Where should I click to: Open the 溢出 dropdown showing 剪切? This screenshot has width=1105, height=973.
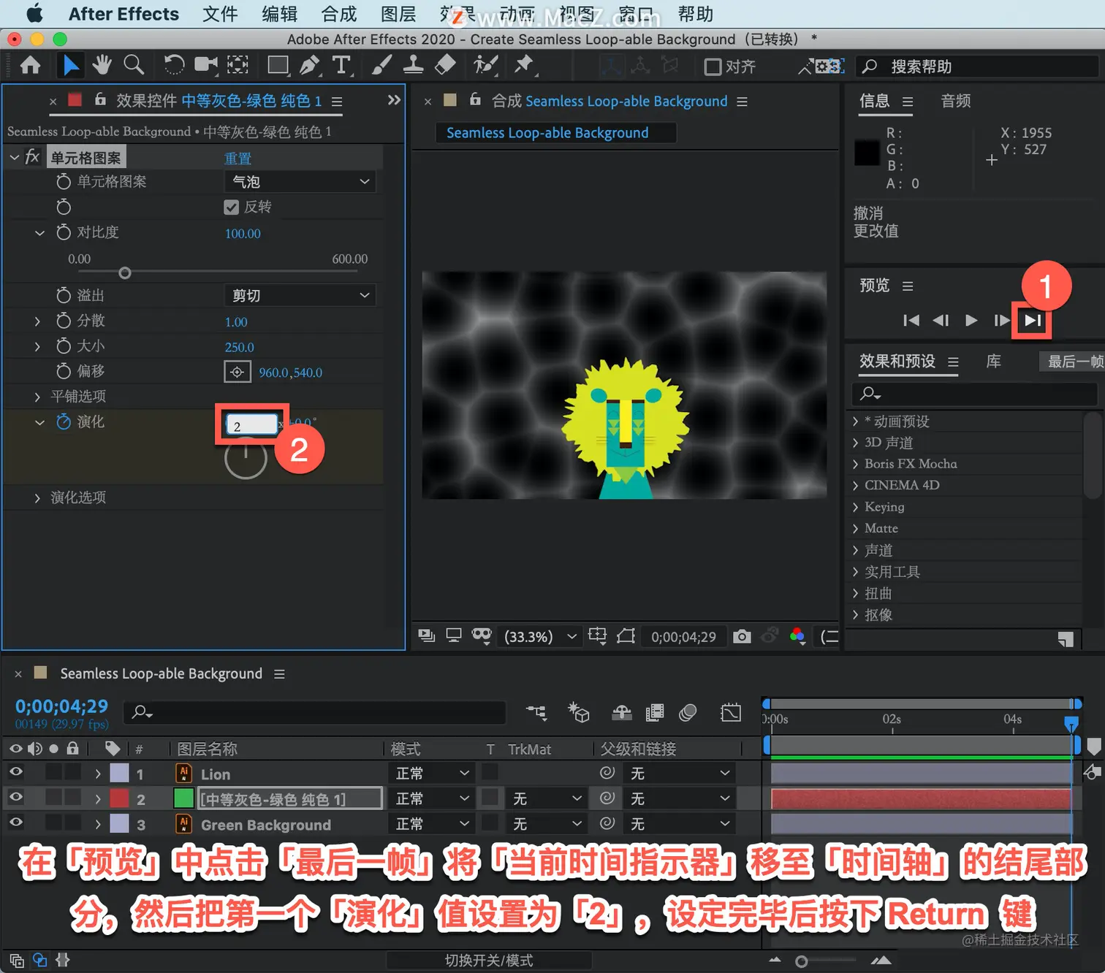[x=300, y=295]
